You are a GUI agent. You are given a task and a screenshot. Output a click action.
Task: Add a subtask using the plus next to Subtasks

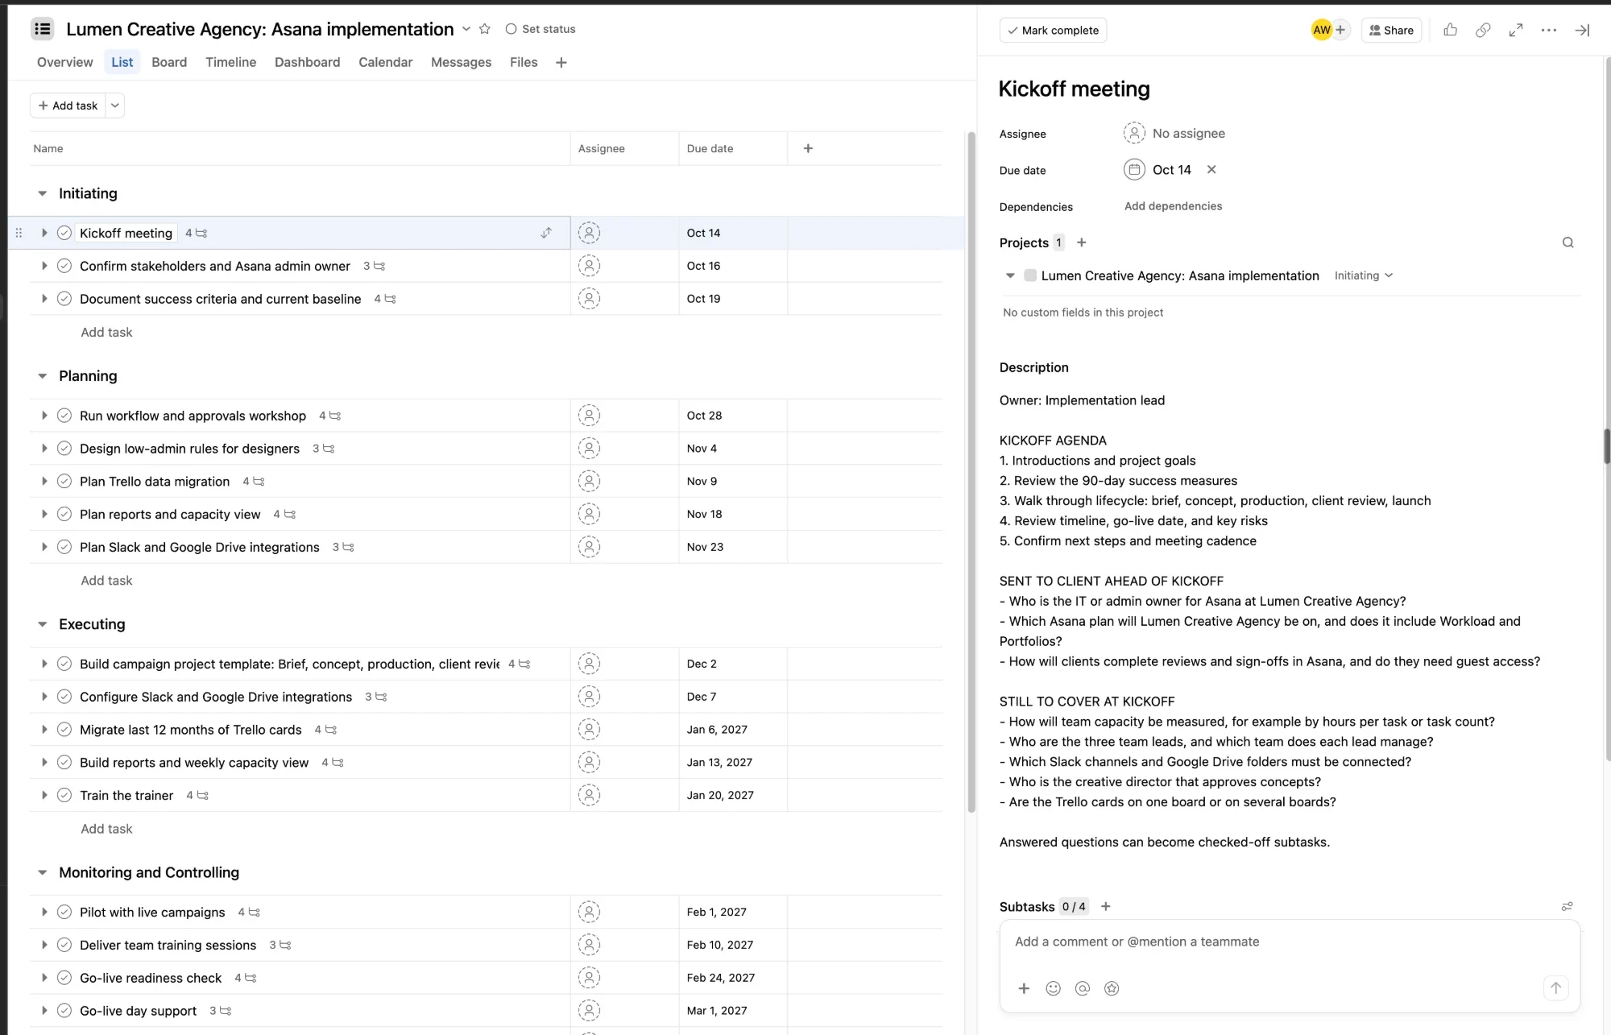pos(1106,906)
